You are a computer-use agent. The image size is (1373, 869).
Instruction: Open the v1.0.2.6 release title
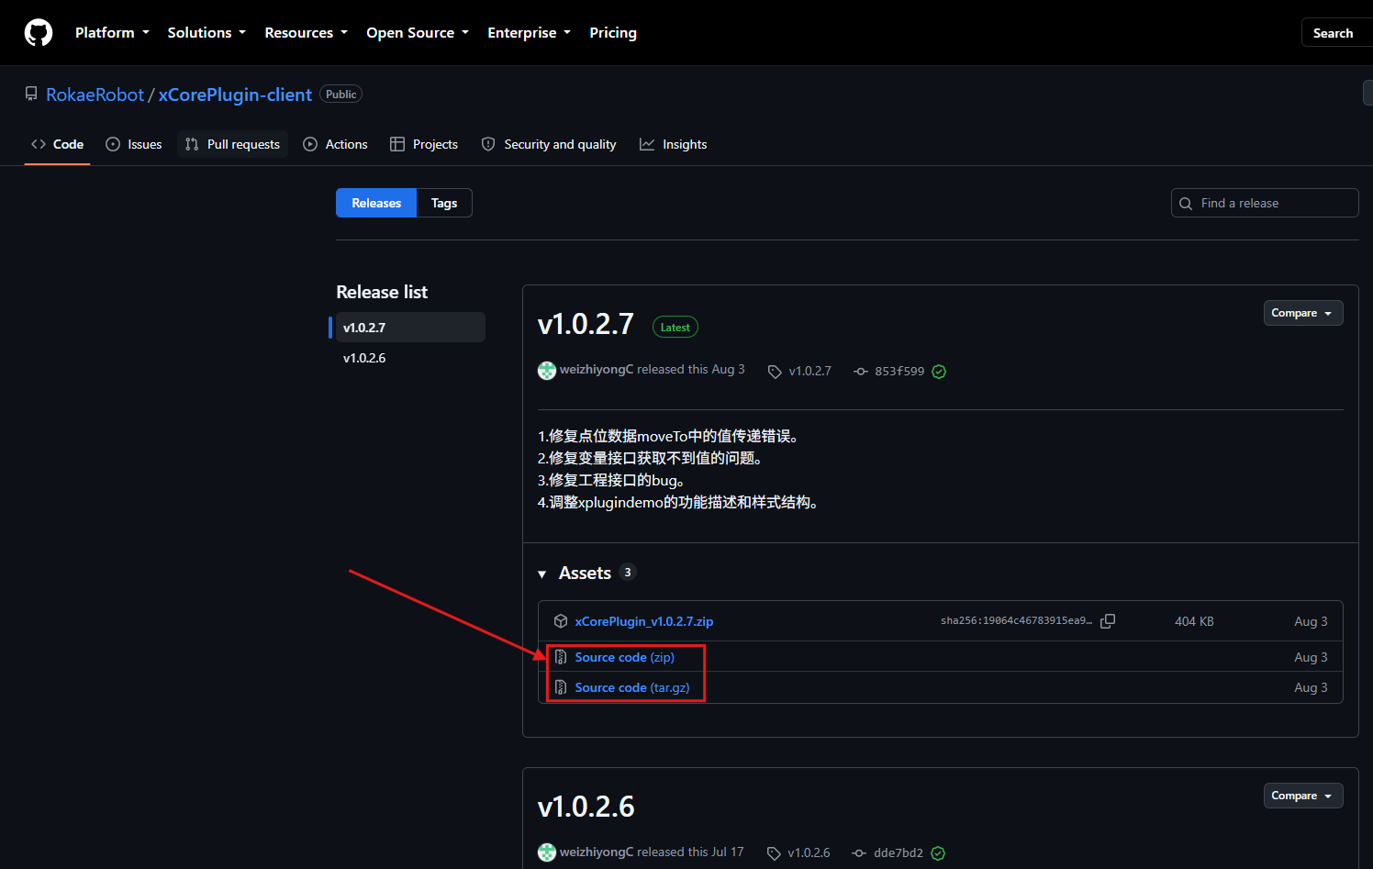click(x=586, y=807)
